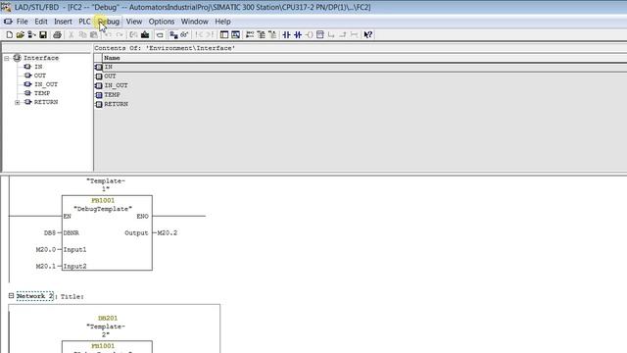
Task: Click the Undo arrow icon
Action: coord(108,35)
